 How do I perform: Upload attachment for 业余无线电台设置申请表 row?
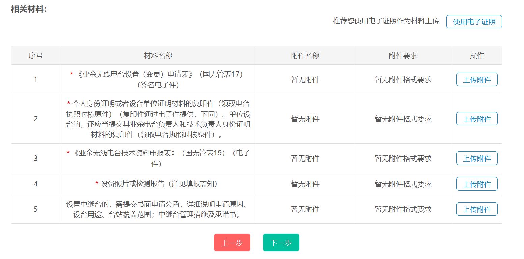click(476, 80)
